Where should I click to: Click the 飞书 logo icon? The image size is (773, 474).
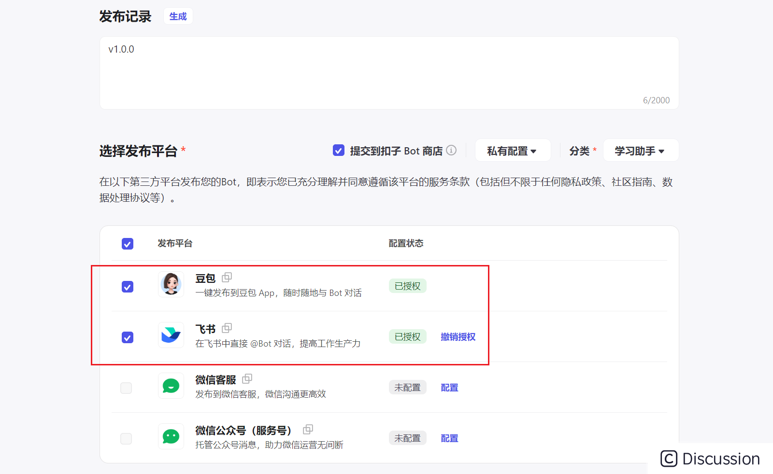[x=171, y=335]
